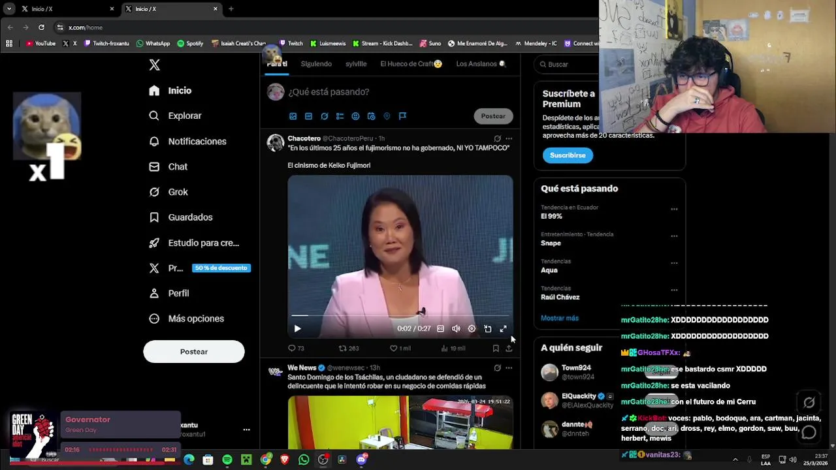Reload the page in the browser
836x470 pixels.
pyautogui.click(x=41, y=27)
